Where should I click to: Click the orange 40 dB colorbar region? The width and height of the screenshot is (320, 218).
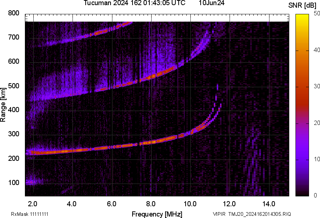tap(302, 51)
